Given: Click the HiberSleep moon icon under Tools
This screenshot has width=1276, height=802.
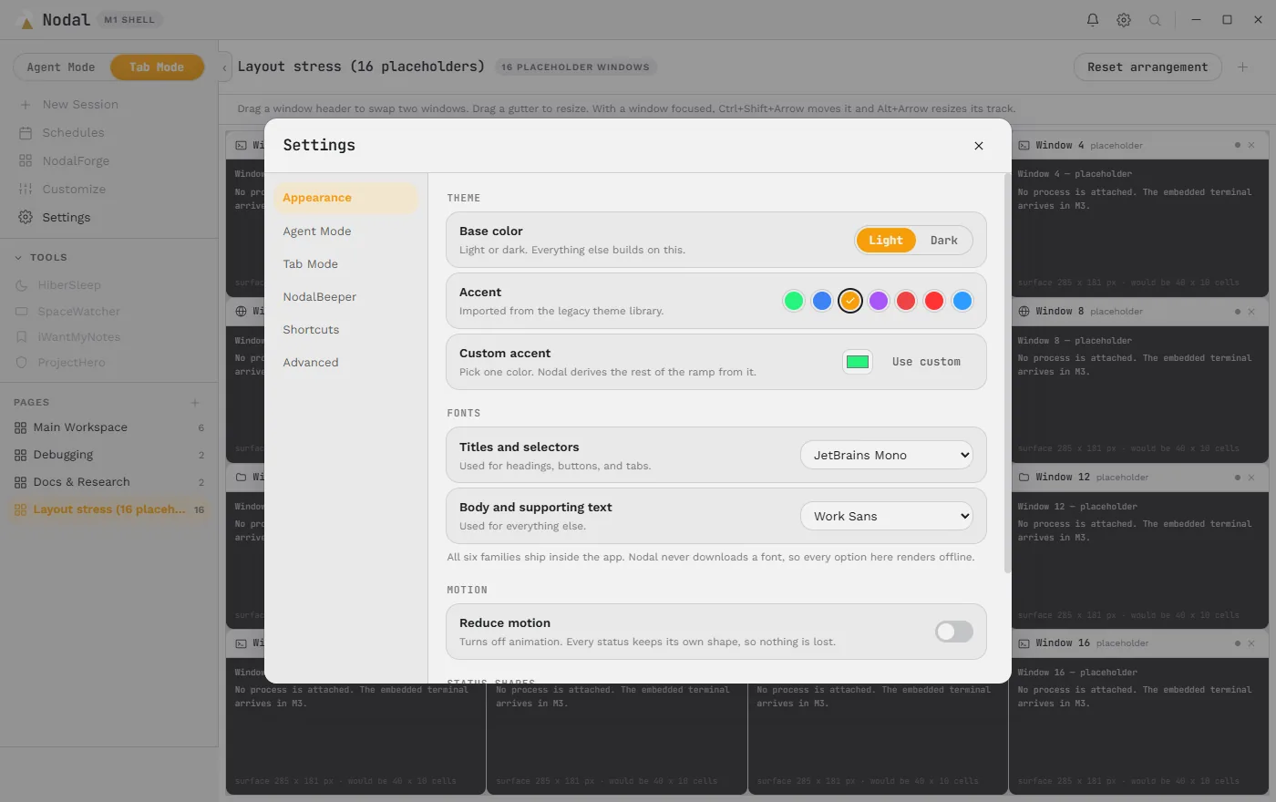Looking at the screenshot, I should [22, 285].
